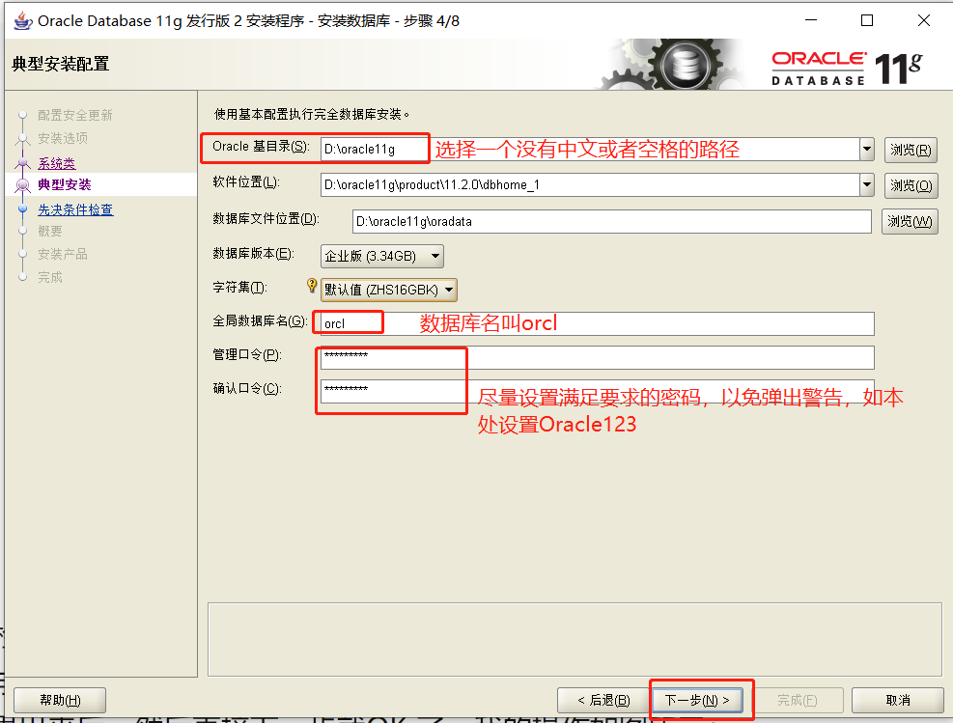The image size is (953, 723).
Task: Go back with the 后退(B) button
Action: [603, 701]
